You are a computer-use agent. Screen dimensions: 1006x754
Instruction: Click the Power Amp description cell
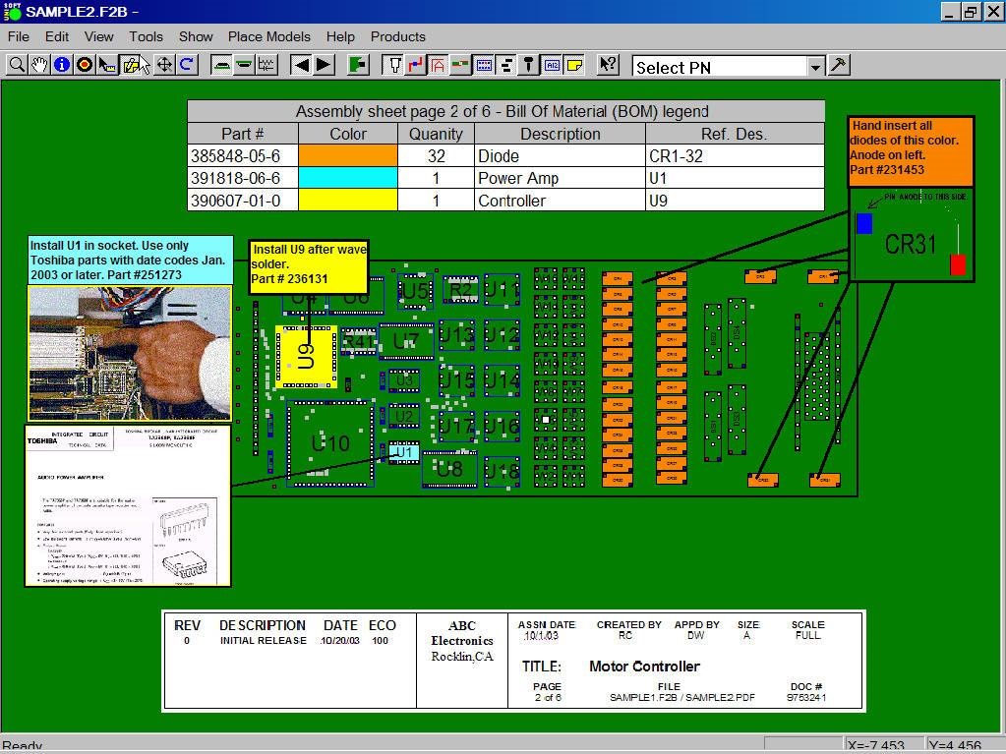[560, 178]
